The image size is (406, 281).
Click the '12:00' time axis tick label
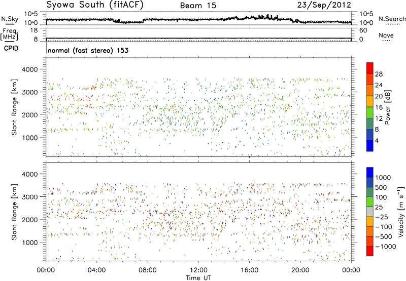(x=198, y=270)
